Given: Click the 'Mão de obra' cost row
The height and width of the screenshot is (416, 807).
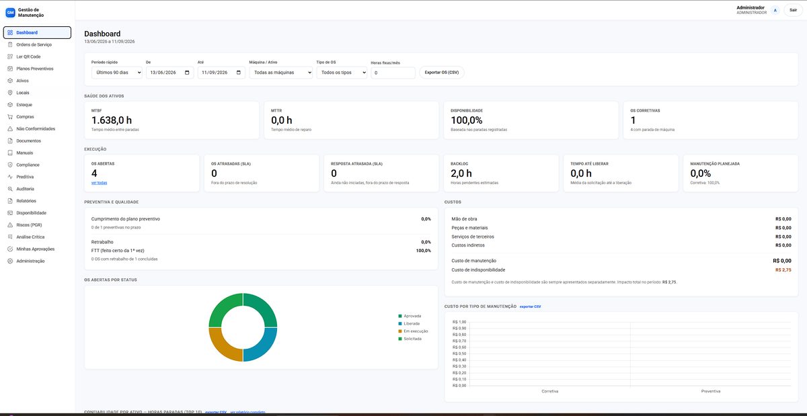Looking at the screenshot, I should point(621,219).
